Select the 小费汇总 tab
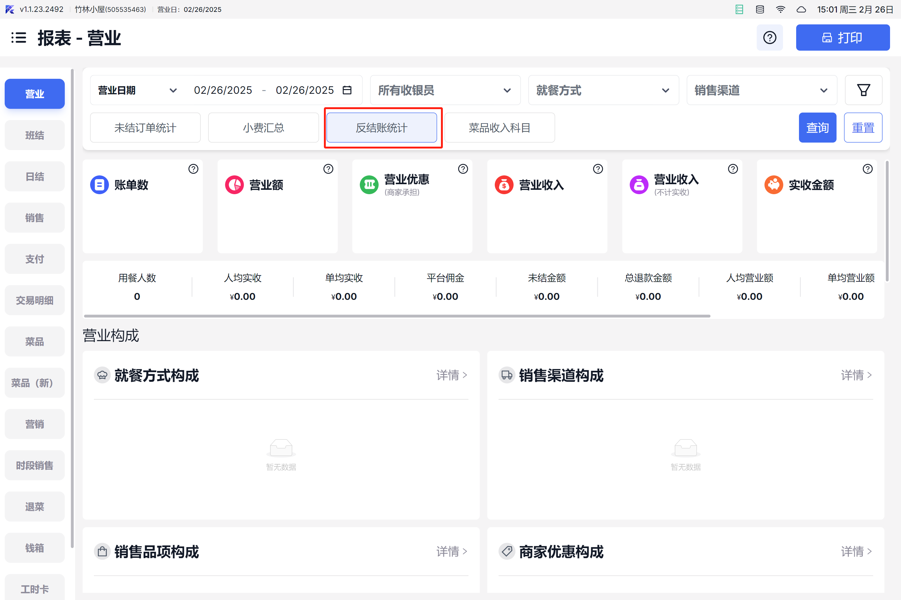This screenshot has height=600, width=901. click(x=264, y=128)
